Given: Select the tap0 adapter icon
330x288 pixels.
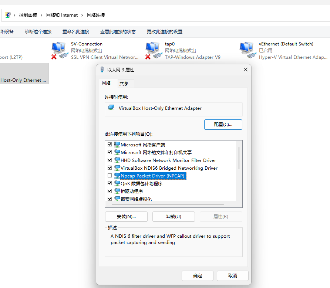Looking at the screenshot, I should (x=153, y=50).
